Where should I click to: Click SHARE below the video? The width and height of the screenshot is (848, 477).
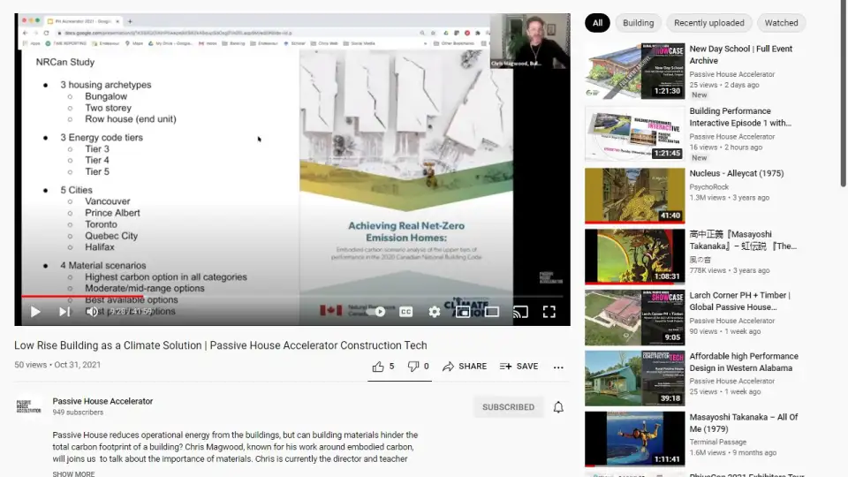[x=465, y=367]
